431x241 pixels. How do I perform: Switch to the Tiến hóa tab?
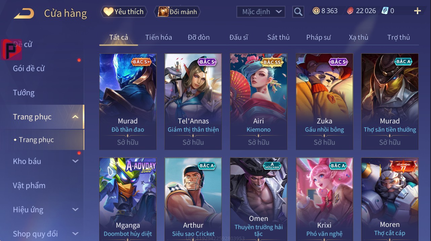pos(159,37)
